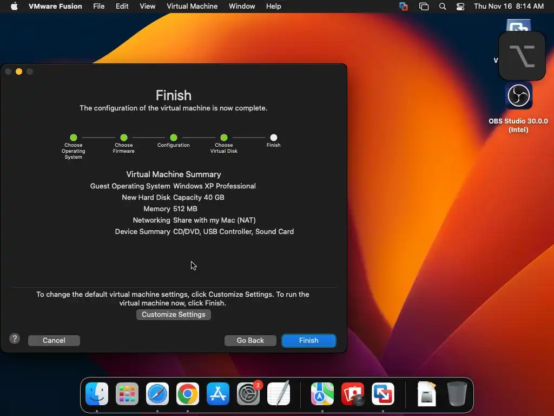Open TextEdit in the Dock
Viewport: 554px width, 416px height.
[x=279, y=394]
